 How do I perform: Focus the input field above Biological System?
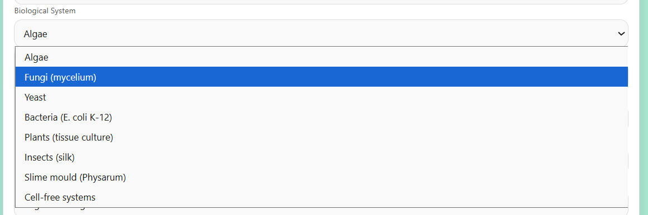click(x=321, y=2)
